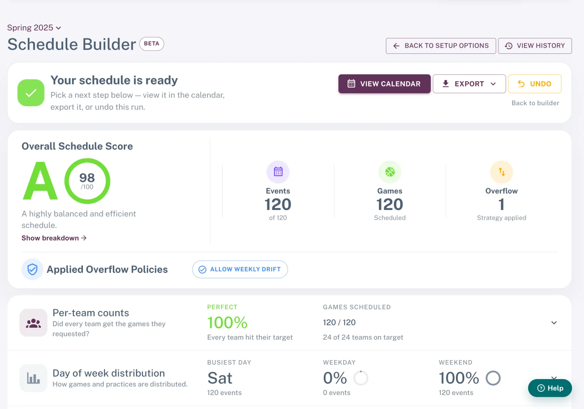This screenshot has height=409, width=584.
Task: Click the Per-team counts people icon
Action: point(34,323)
